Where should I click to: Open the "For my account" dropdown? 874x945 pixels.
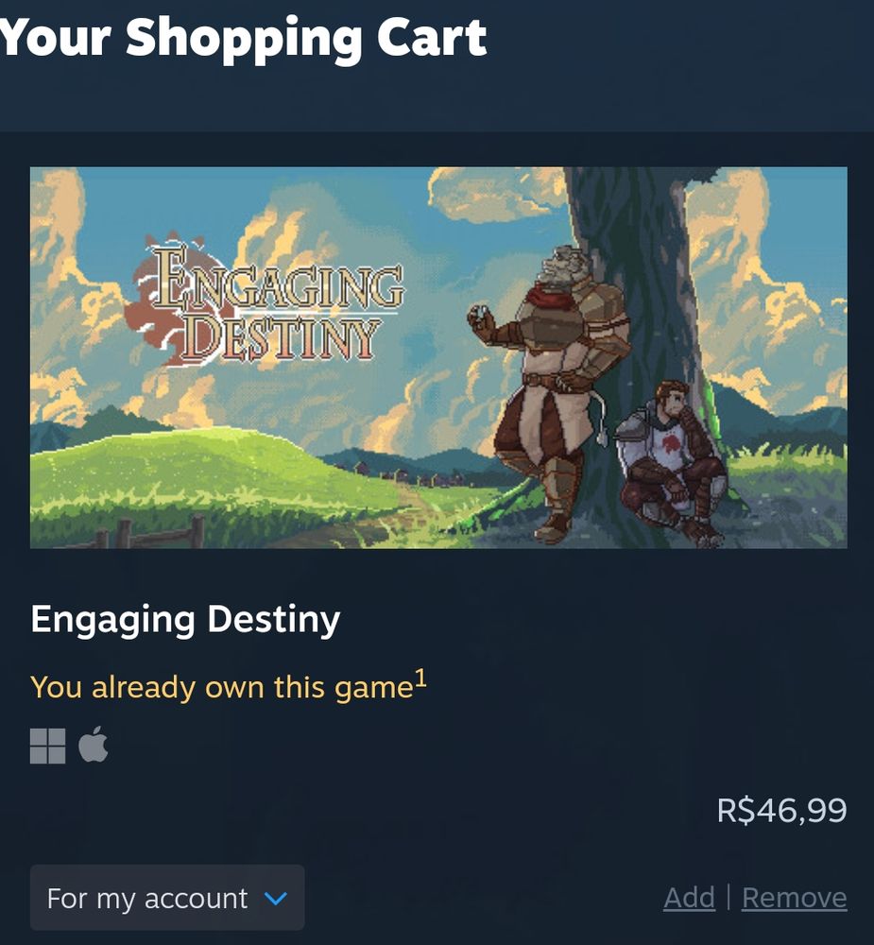point(167,898)
